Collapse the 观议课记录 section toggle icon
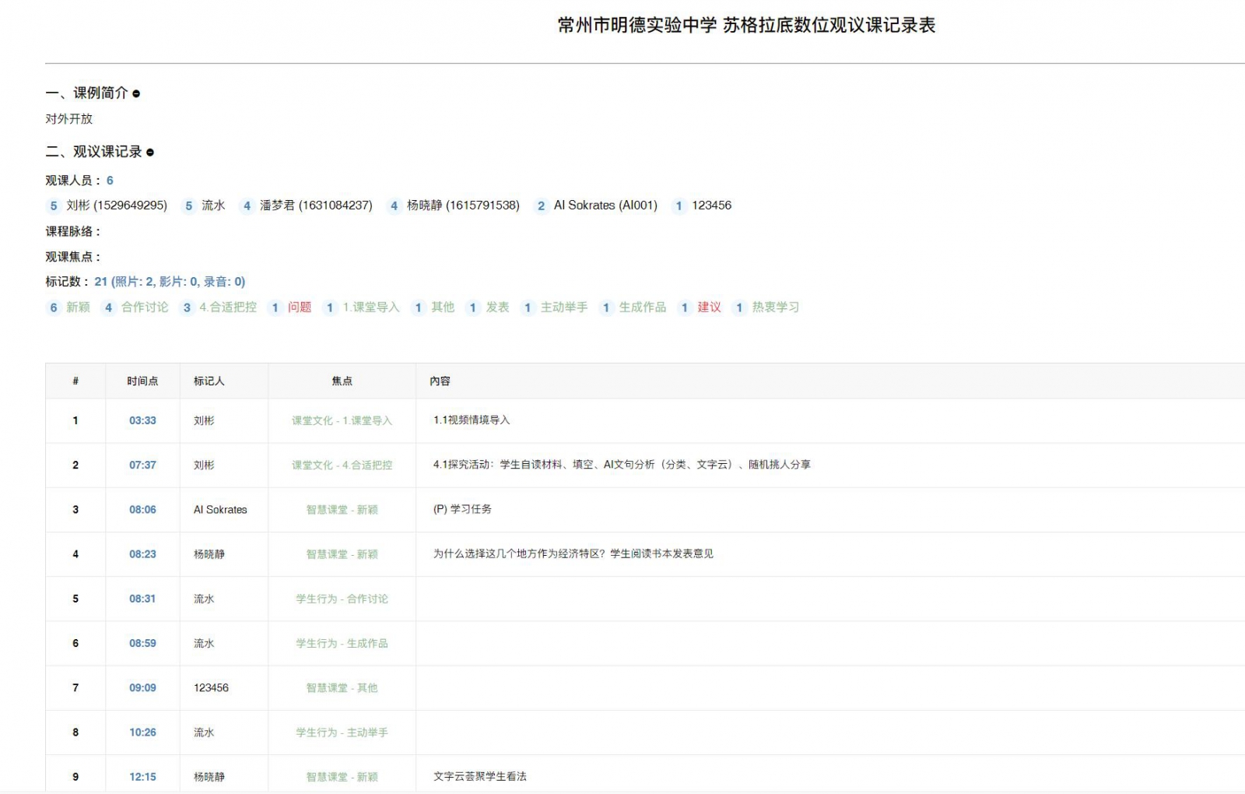The height and width of the screenshot is (794, 1245). pyautogui.click(x=150, y=153)
